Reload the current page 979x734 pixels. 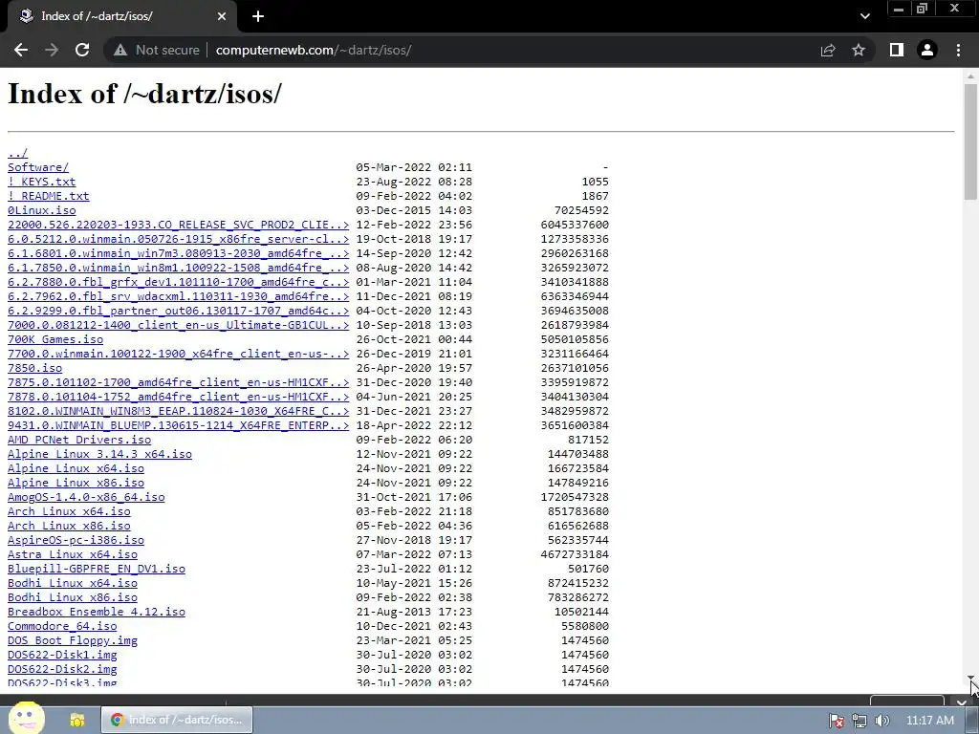[x=82, y=50]
